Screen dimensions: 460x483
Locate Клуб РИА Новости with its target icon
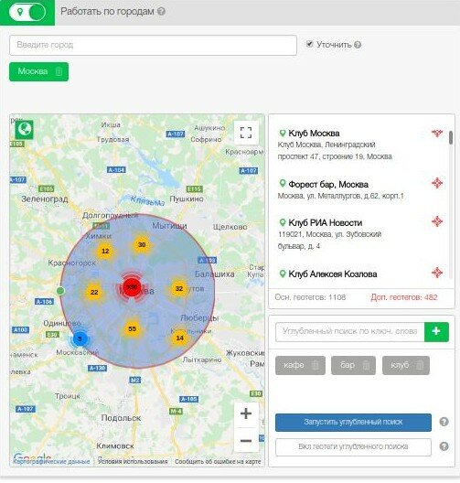click(x=437, y=221)
